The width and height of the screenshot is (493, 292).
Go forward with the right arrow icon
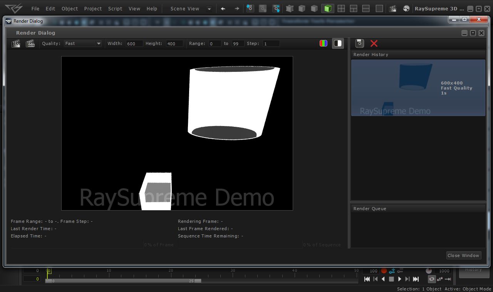tap(237, 8)
